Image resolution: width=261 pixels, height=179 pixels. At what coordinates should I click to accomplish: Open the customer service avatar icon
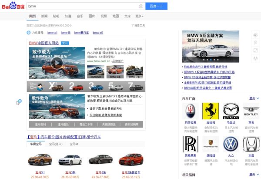(40, 87)
